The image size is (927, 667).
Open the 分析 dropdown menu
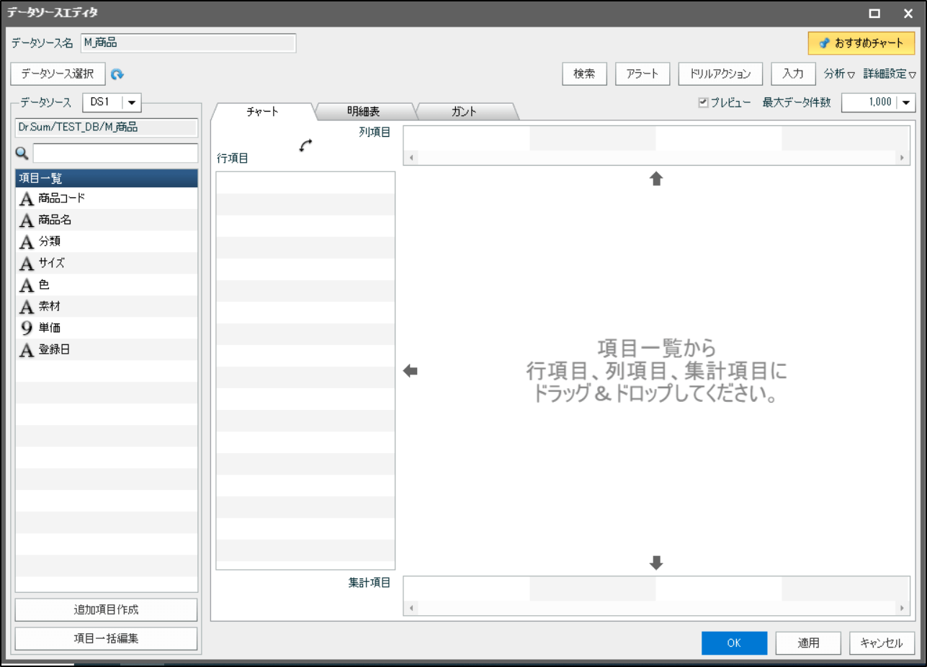pos(838,73)
